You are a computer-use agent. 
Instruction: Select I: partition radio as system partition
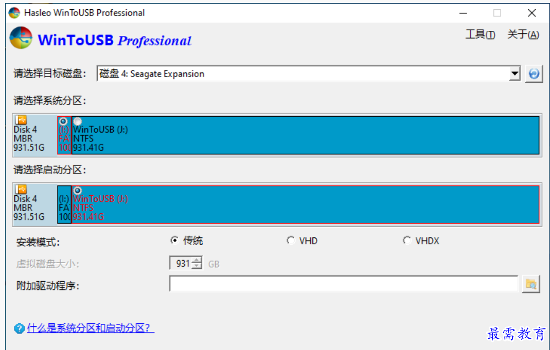[x=63, y=121]
